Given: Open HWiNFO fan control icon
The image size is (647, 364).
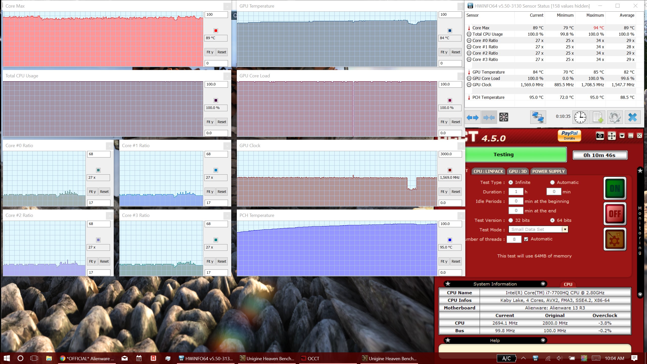Looking at the screenshot, I should coord(503,117).
